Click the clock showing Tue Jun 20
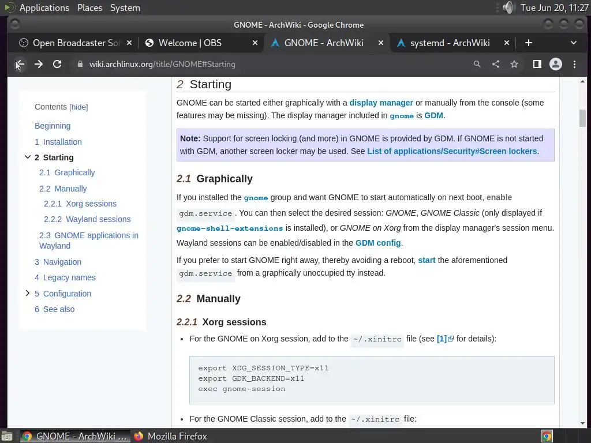Image resolution: width=591 pixels, height=443 pixels. coord(554,7)
